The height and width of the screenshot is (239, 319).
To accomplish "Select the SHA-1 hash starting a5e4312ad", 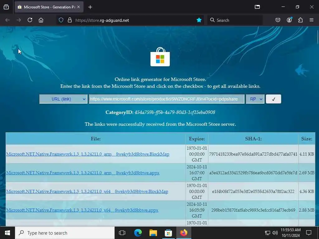I will tap(253, 173).
